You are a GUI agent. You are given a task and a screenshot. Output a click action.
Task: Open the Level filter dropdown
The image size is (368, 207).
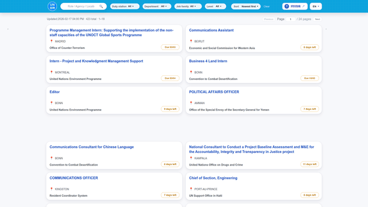pos(215,6)
